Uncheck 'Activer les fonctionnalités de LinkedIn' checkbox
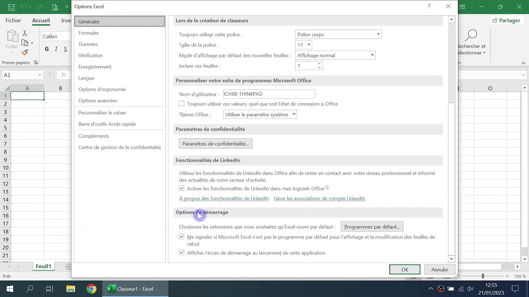 [181, 188]
